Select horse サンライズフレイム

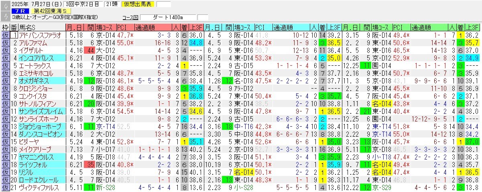point(41,111)
